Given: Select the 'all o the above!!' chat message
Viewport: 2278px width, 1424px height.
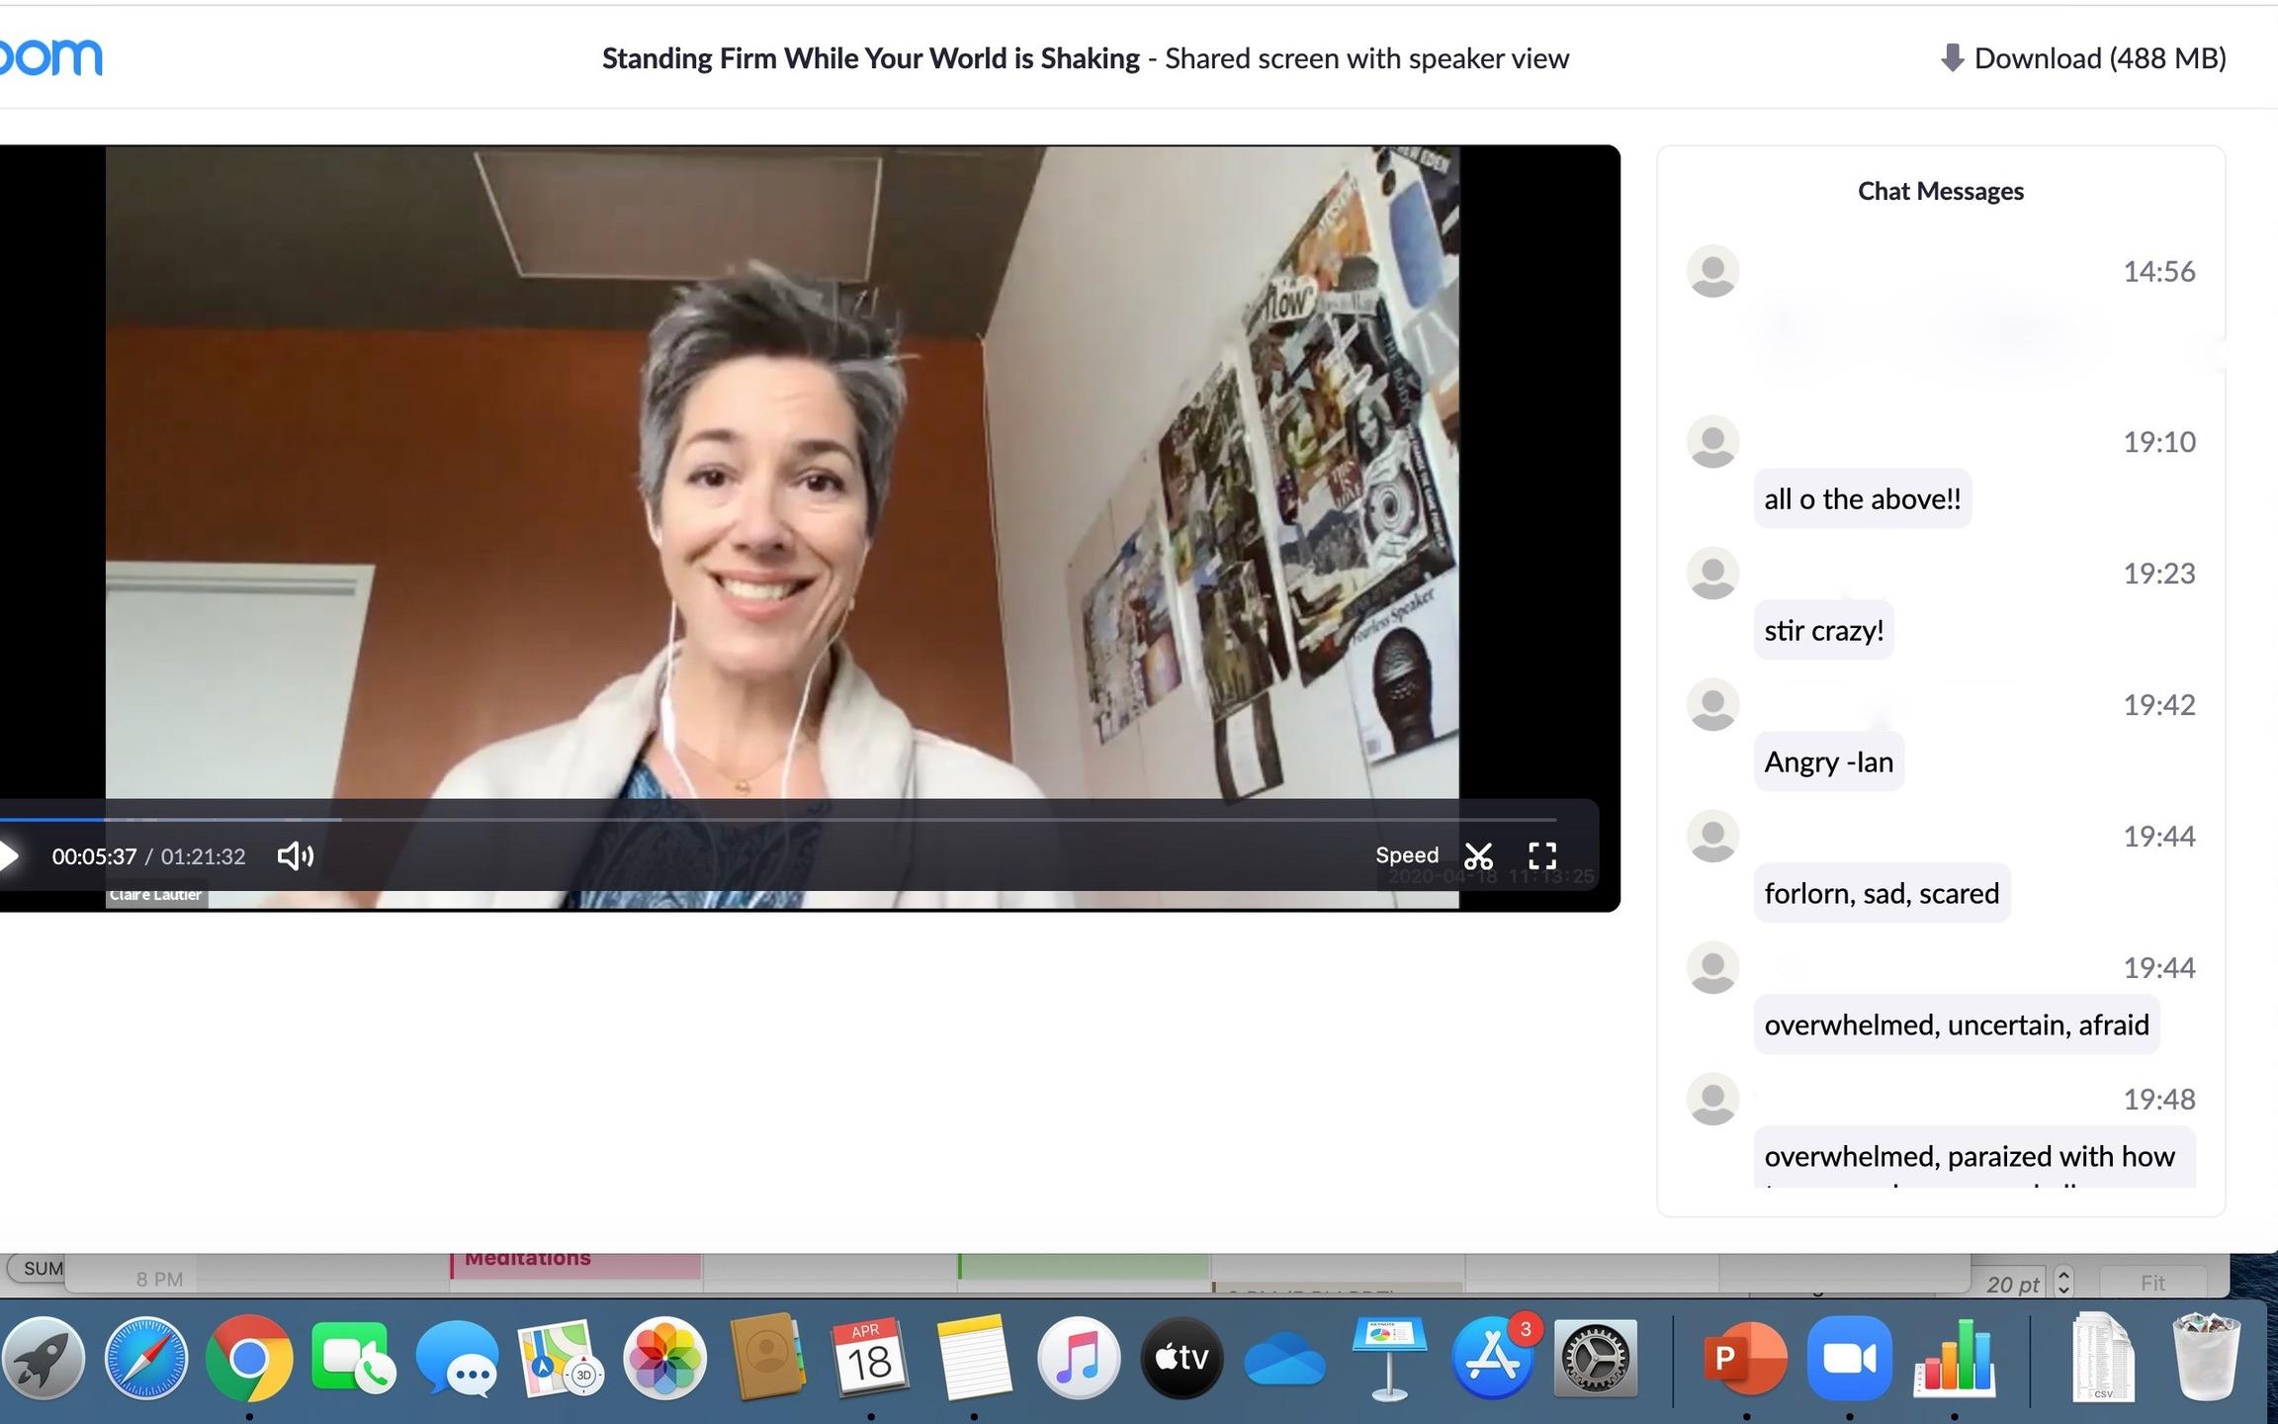Looking at the screenshot, I should [x=1863, y=498].
